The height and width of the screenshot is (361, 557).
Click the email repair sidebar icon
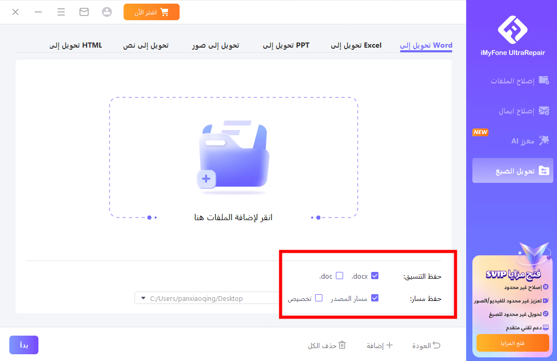544,111
